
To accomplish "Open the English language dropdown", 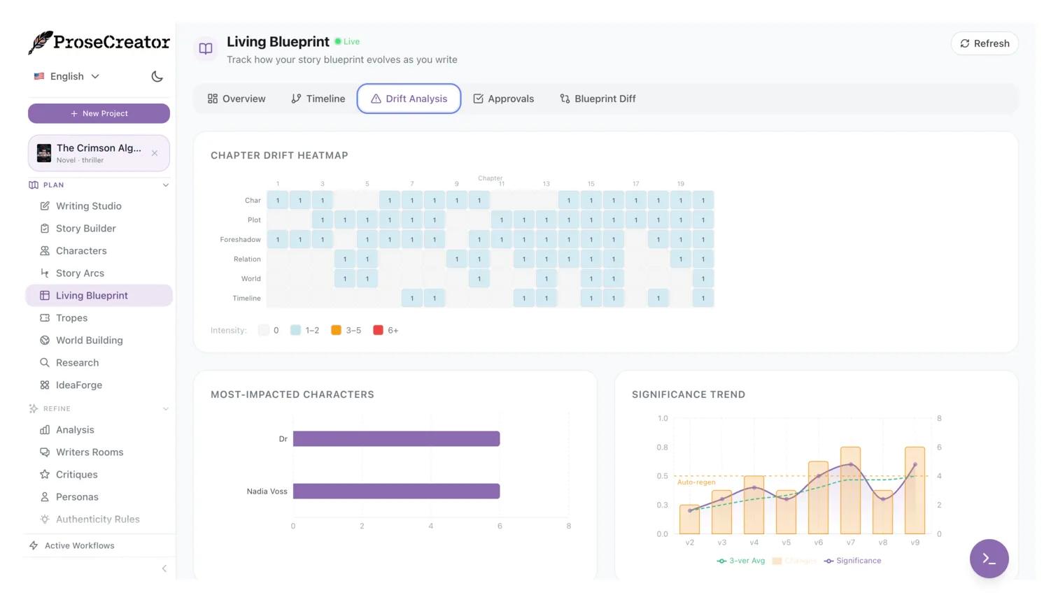I will (67, 76).
